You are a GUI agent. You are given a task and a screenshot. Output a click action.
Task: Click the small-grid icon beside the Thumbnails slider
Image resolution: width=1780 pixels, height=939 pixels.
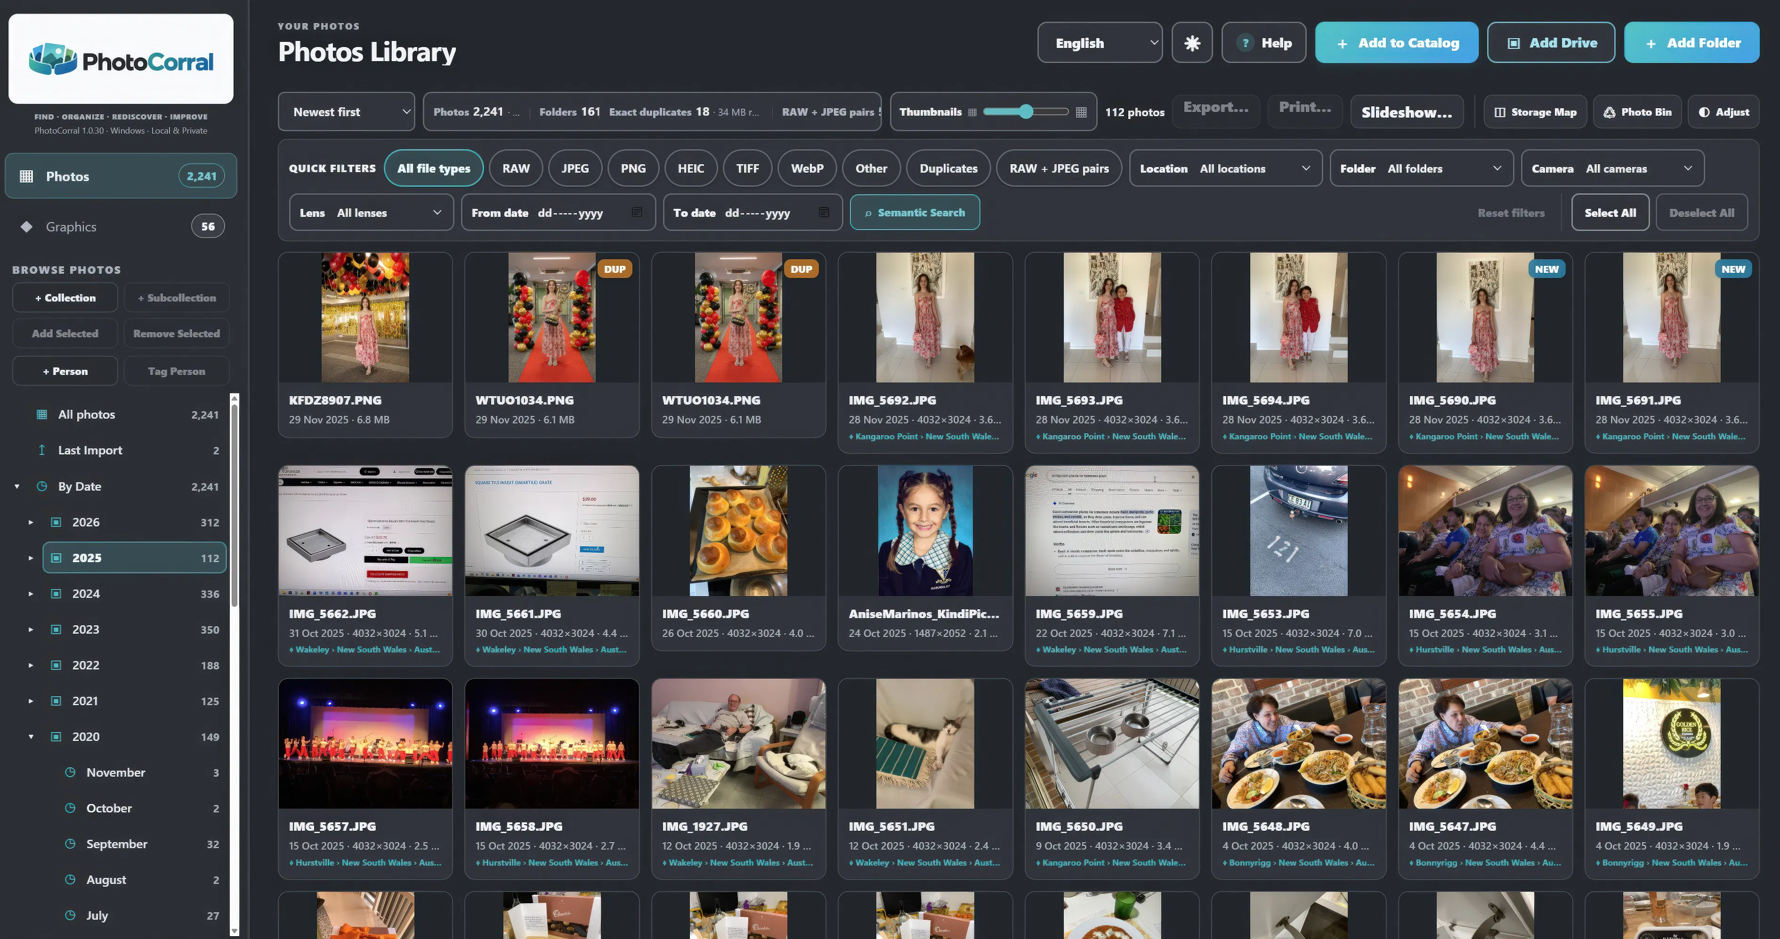[972, 112]
